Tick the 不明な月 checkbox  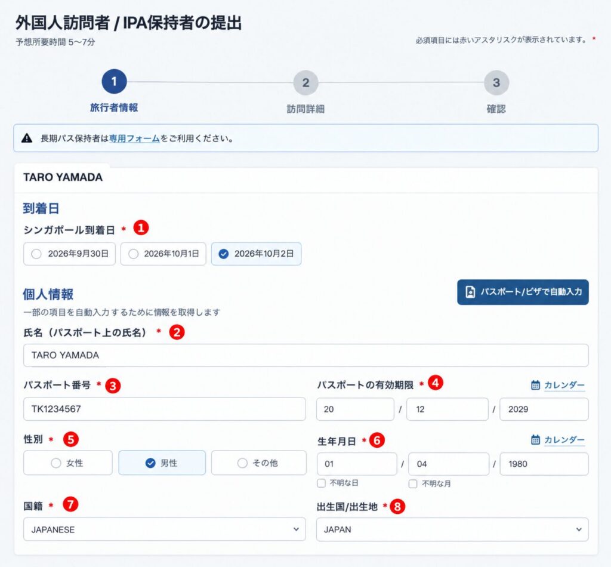coord(413,483)
